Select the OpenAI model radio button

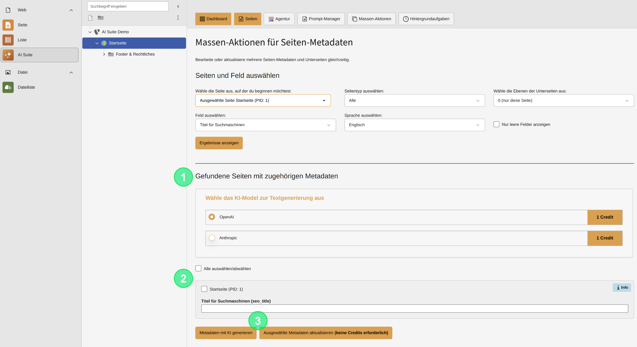(x=212, y=217)
